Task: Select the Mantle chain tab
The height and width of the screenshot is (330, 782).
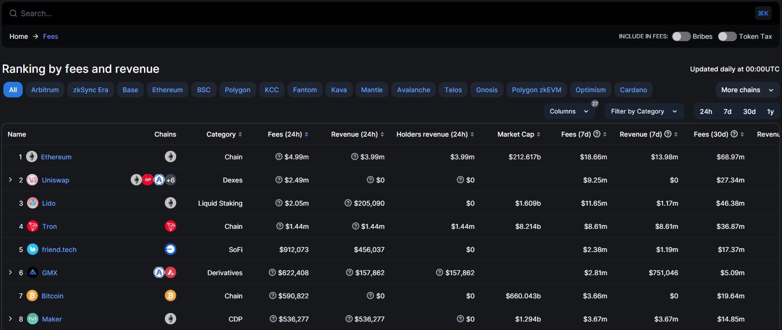Action: click(372, 90)
